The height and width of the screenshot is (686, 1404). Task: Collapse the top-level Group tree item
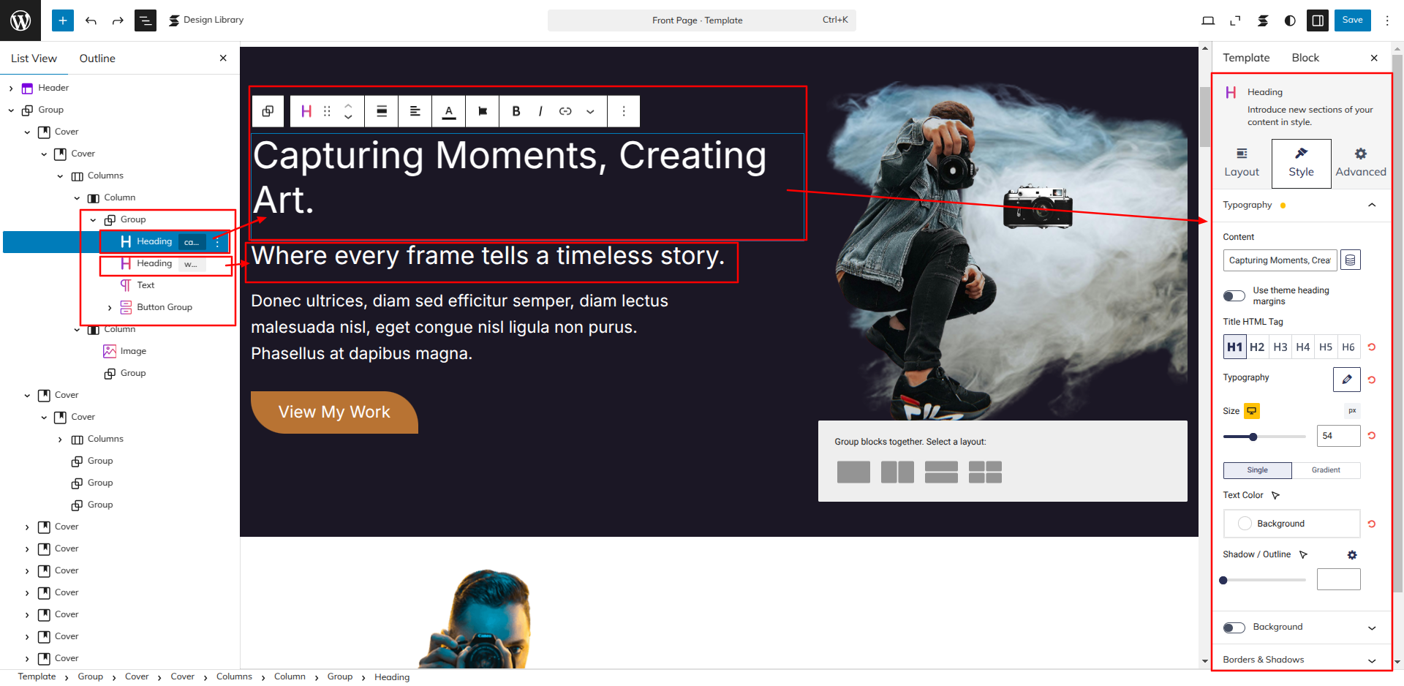pos(11,110)
